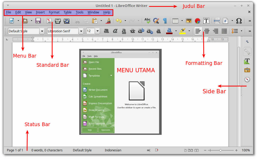Click the Extensions button in start center image
The image size is (257, 159).
(x=106, y=130)
